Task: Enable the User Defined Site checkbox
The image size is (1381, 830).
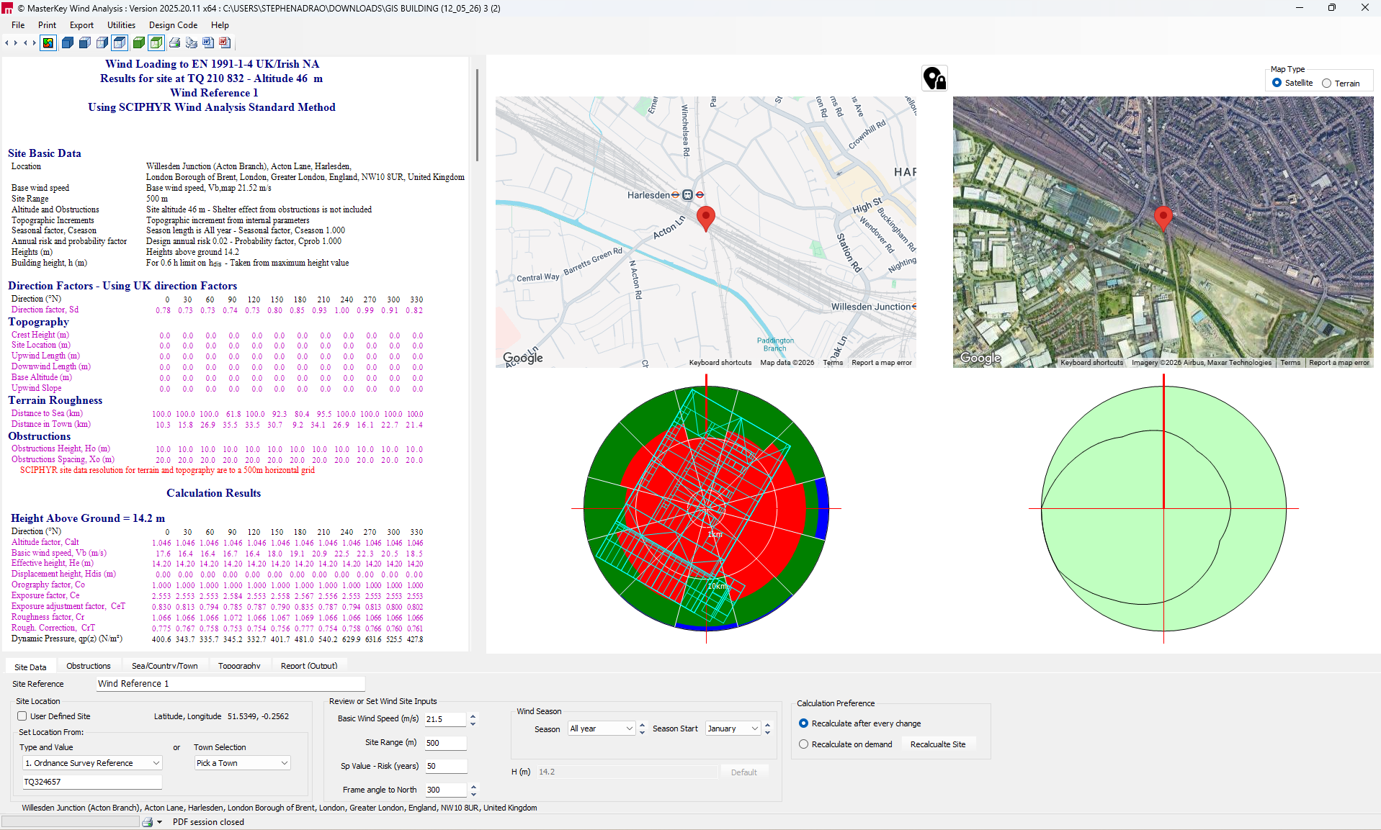Action: tap(22, 716)
